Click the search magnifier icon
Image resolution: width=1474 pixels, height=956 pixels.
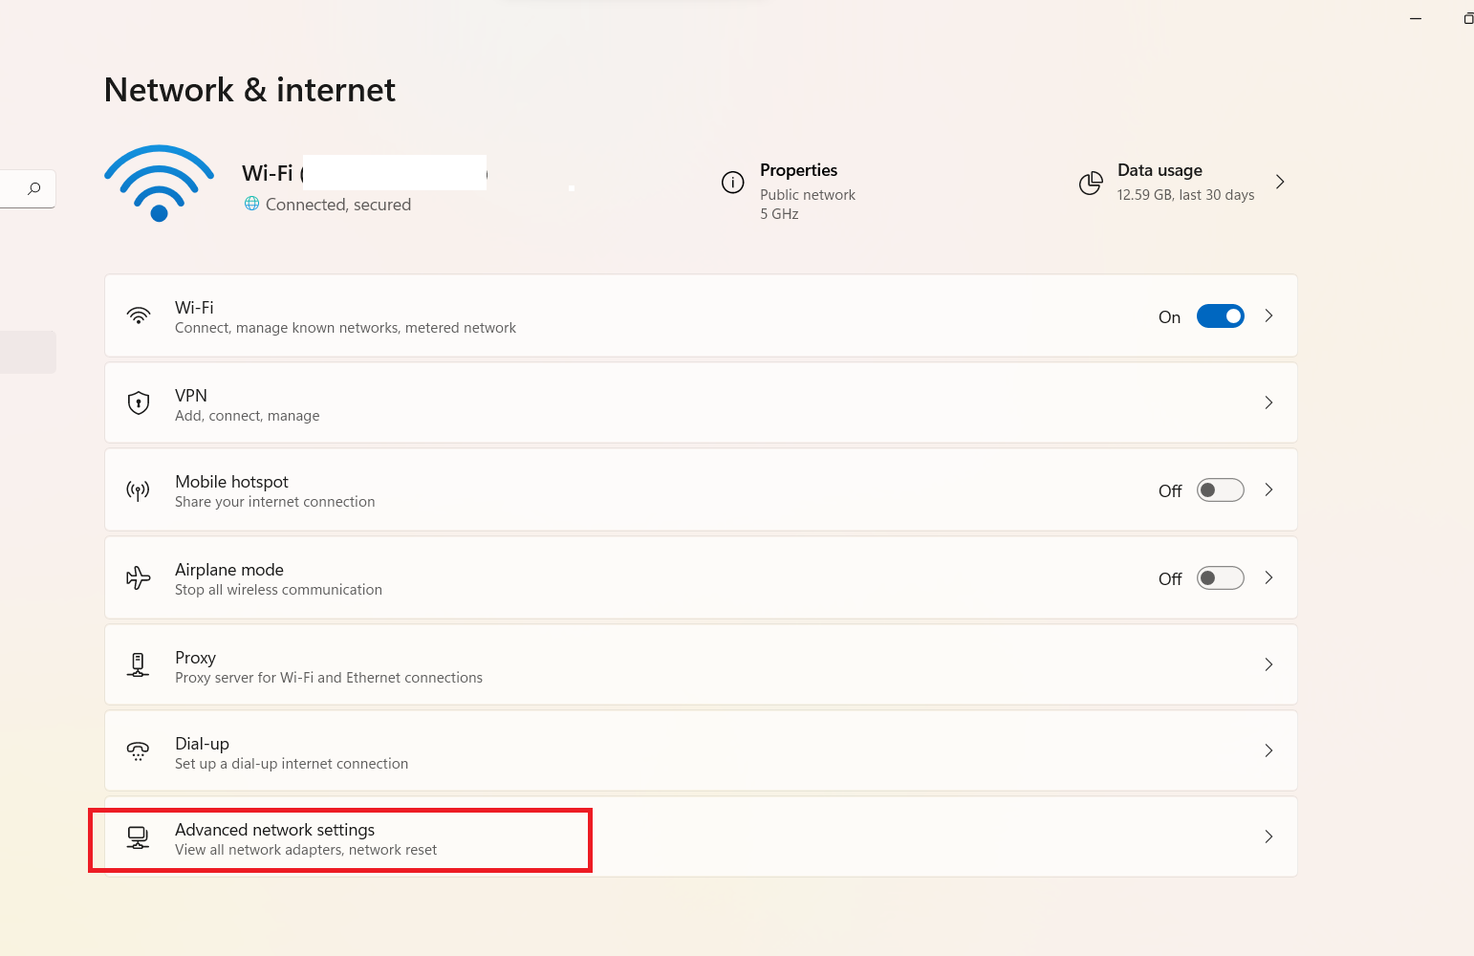click(34, 188)
